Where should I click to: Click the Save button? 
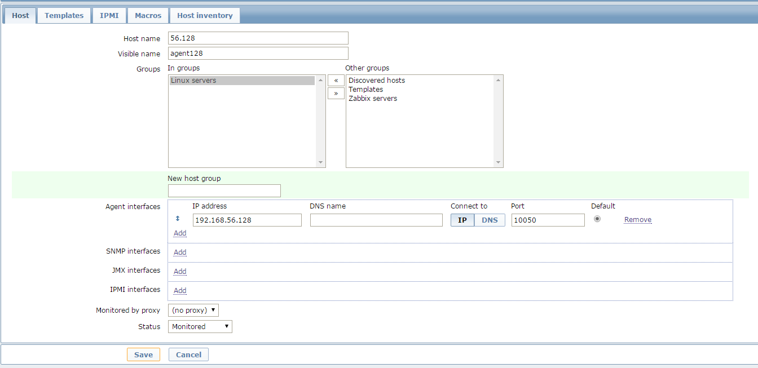pyautogui.click(x=143, y=354)
